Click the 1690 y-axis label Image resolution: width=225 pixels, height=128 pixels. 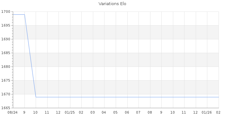[x=6, y=39]
